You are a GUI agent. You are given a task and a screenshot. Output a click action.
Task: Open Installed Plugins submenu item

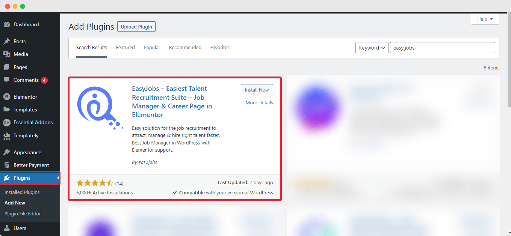click(22, 192)
